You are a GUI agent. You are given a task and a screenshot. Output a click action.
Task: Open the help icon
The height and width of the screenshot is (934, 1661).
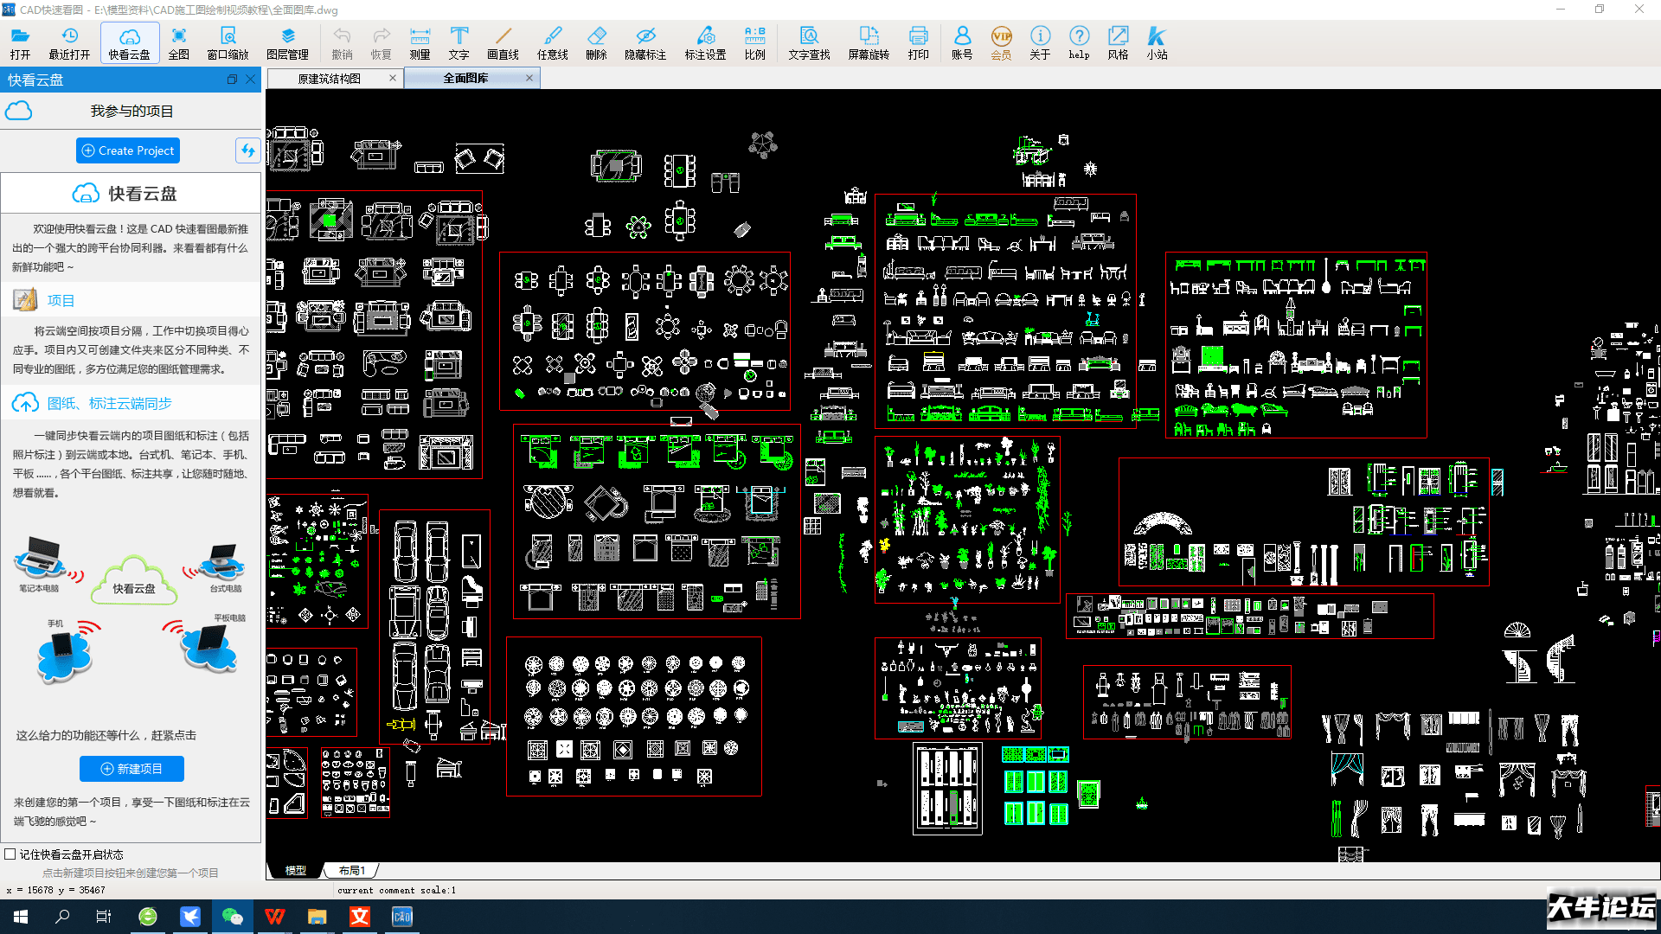click(1079, 42)
